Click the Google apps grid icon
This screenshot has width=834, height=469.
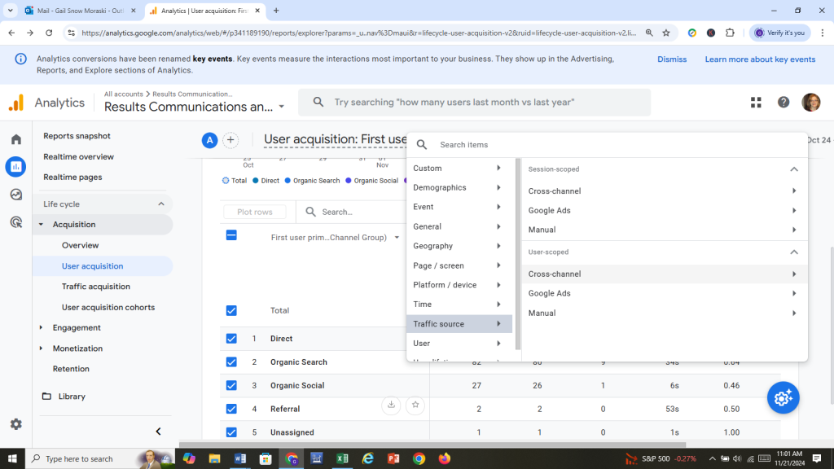click(x=756, y=102)
